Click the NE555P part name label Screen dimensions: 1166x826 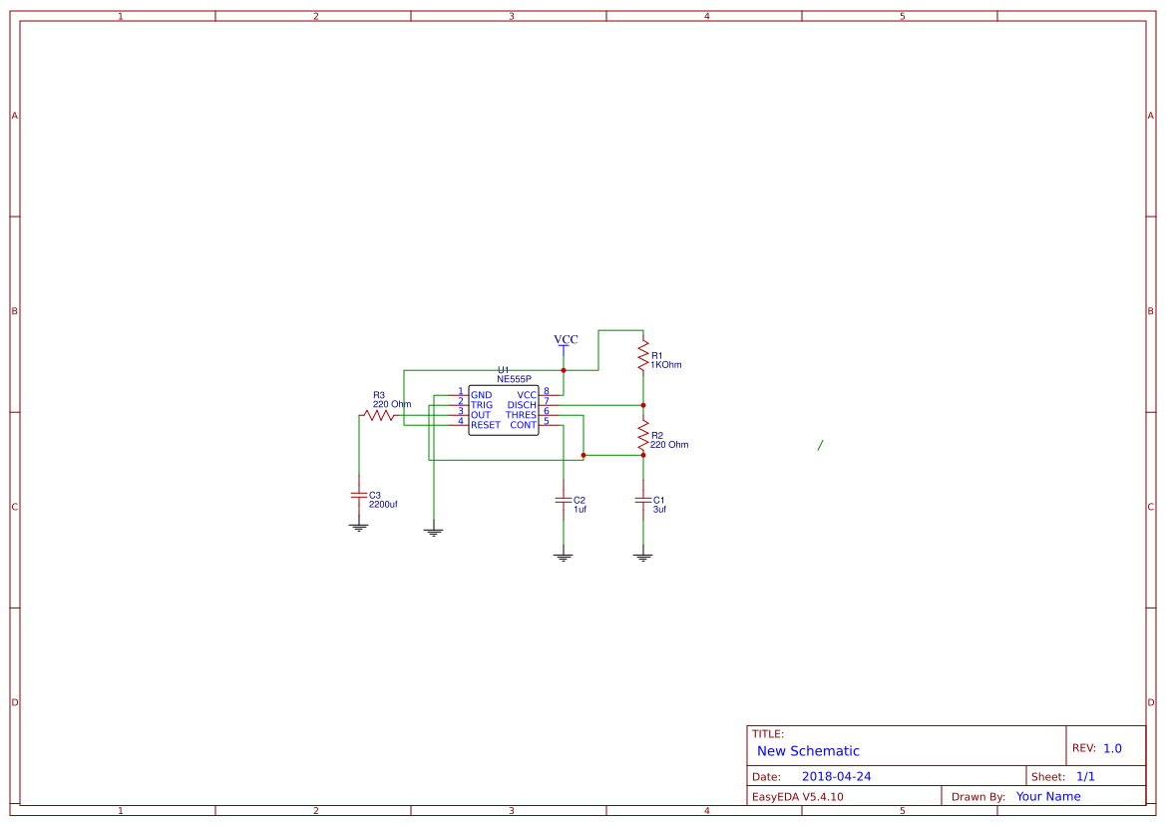pos(514,379)
